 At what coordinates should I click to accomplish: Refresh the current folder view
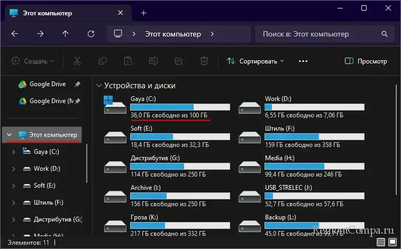91,34
